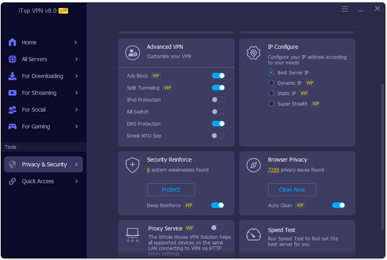Open the 7290 privacy issues link
This screenshot has height=260, width=387.
coord(274,170)
